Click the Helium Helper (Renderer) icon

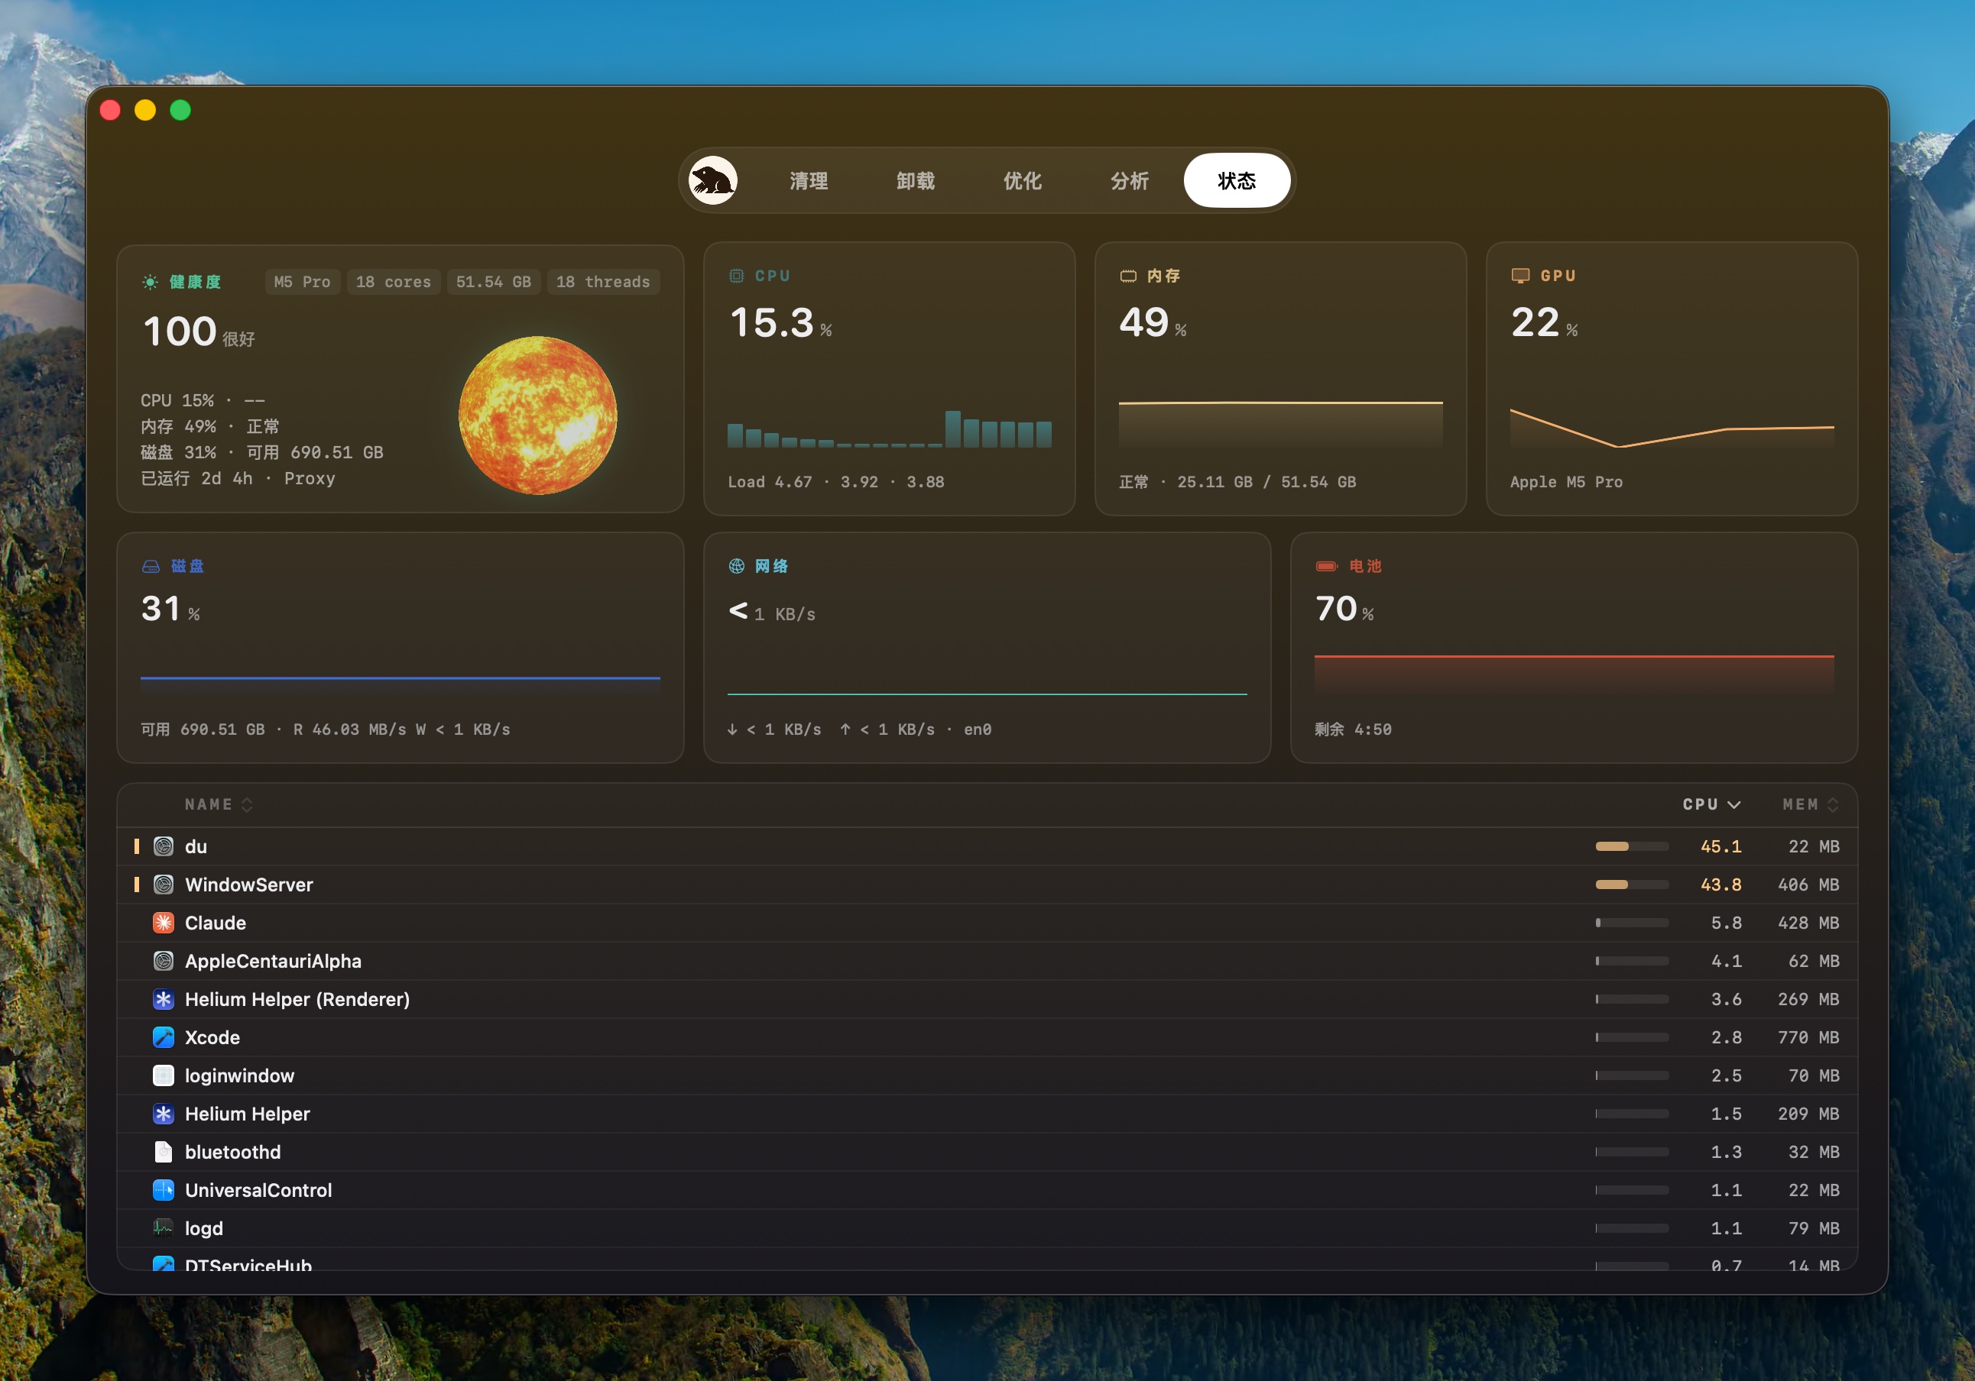164,999
